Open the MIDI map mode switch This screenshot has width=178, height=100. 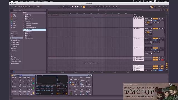pos(159,7)
